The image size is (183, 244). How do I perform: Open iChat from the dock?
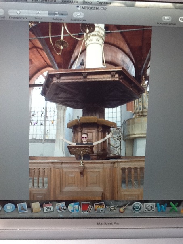pyautogui.click(x=9, y=208)
